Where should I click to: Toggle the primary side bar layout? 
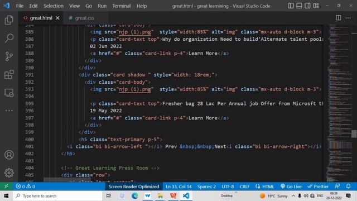[x=291, y=6]
